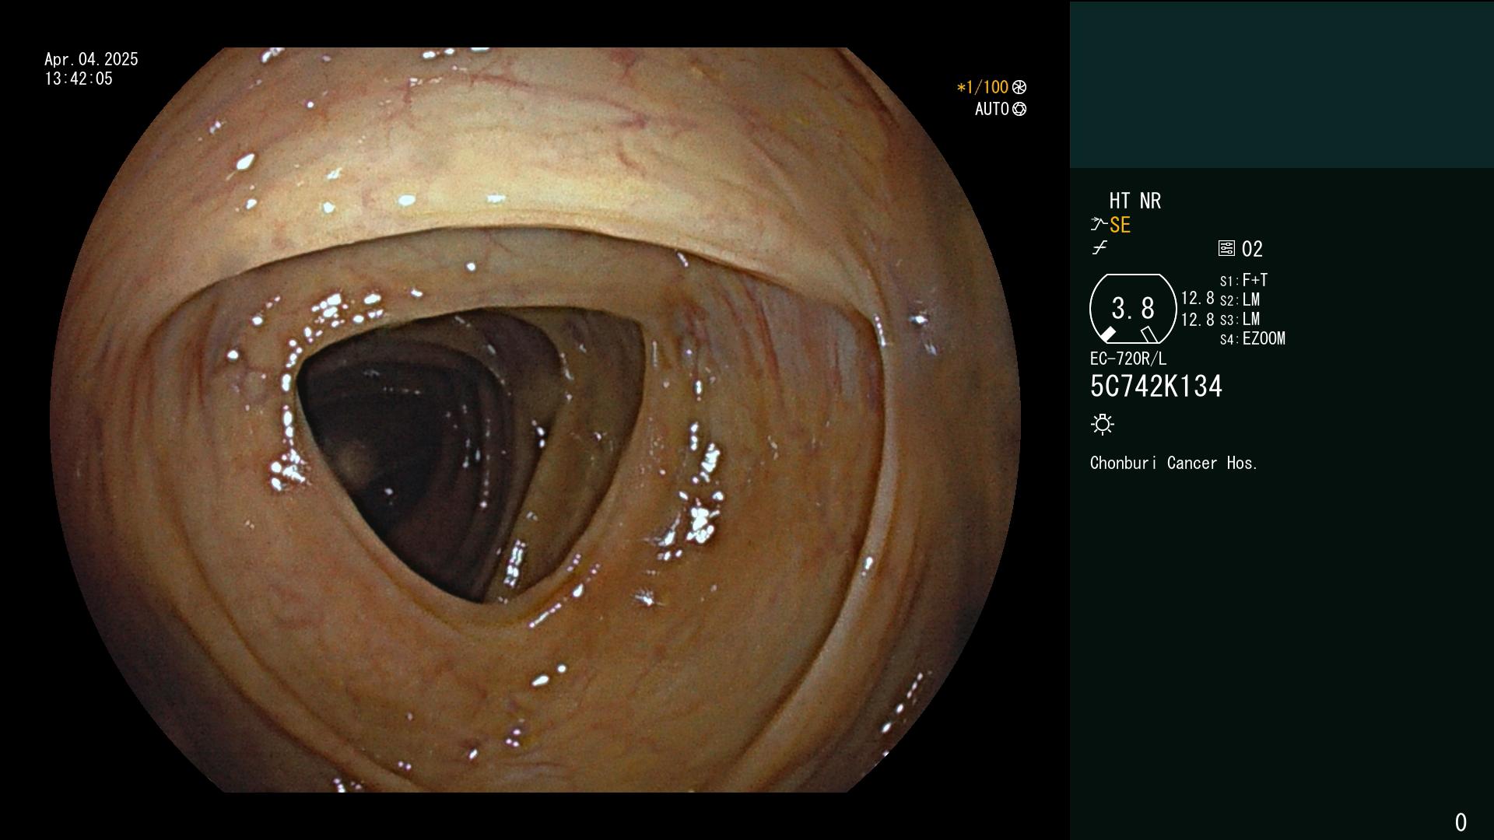Click the hollow marker inside the scope diagram
The image size is (1494, 840).
click(1149, 334)
